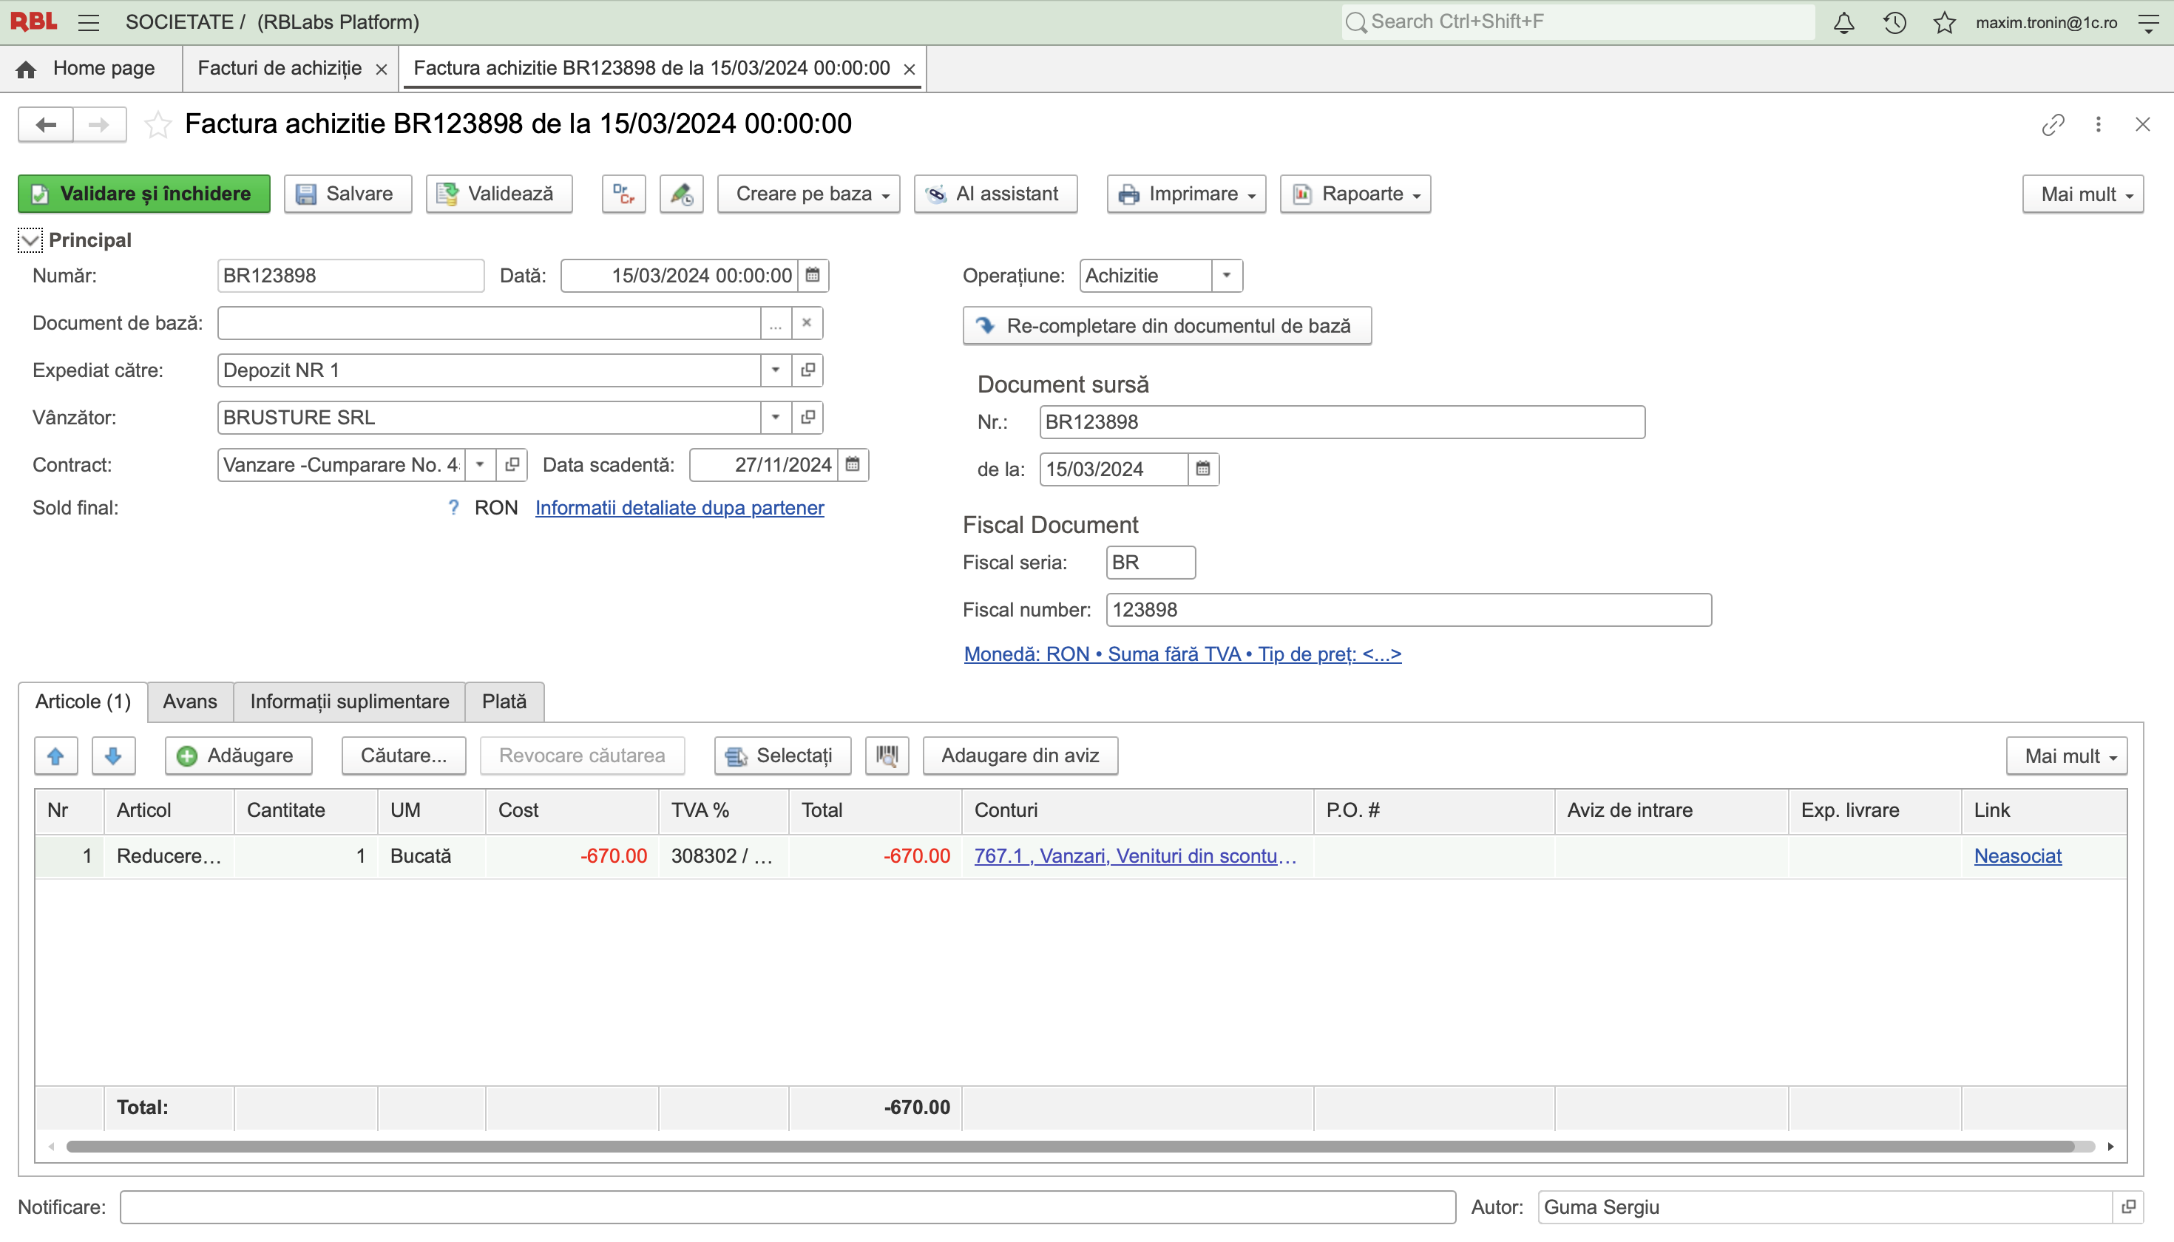Screen dimensions: 2174x1242
Task: Clear Document de bază field
Action: [x=807, y=323]
